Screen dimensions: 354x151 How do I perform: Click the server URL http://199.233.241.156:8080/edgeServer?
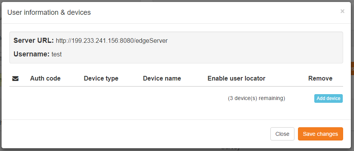coord(112,40)
